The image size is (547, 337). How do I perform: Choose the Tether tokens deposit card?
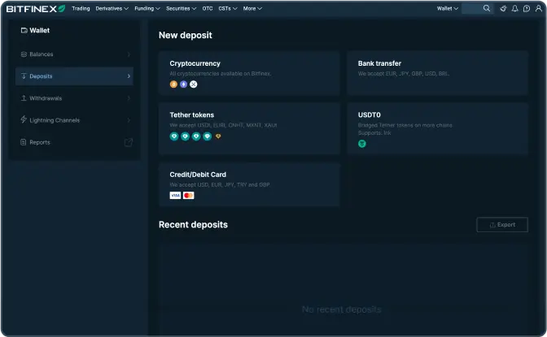pos(249,128)
